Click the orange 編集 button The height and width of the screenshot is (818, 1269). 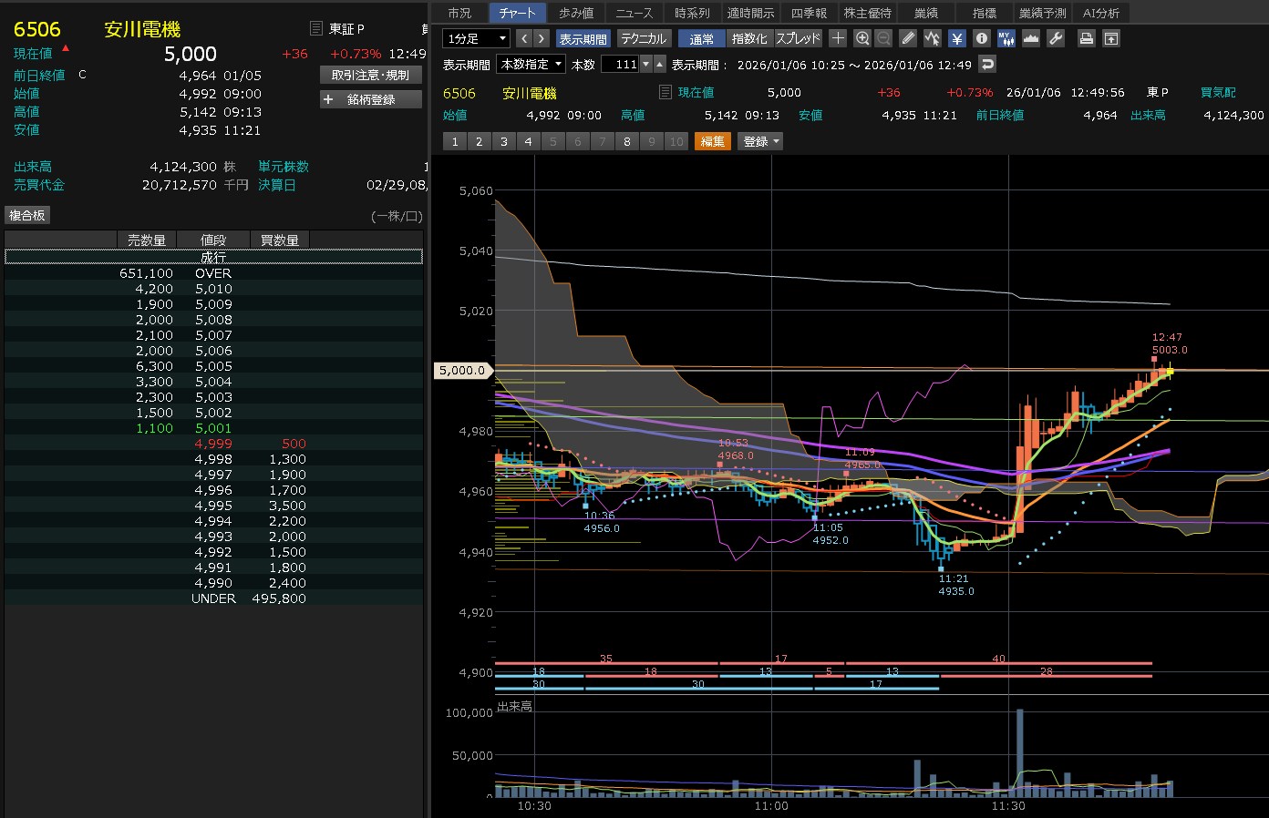712,141
